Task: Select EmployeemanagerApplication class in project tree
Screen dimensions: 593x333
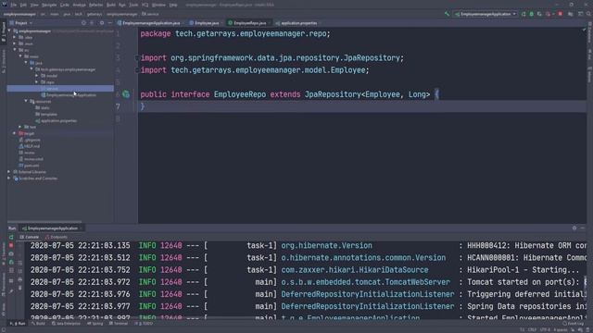Action: [69, 94]
